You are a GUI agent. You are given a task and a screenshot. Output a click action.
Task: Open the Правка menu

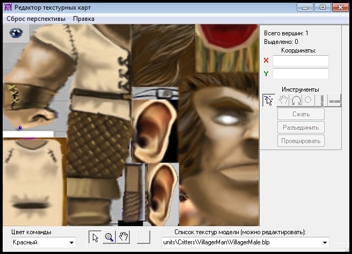[x=84, y=18]
